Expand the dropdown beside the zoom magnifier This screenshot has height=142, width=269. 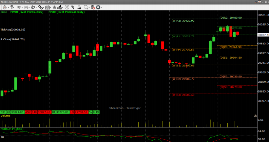click(89, 7)
